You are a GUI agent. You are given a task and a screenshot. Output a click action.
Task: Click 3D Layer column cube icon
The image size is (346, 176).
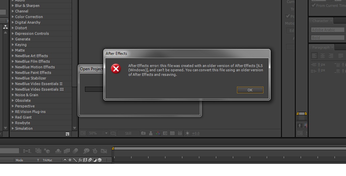(100, 160)
